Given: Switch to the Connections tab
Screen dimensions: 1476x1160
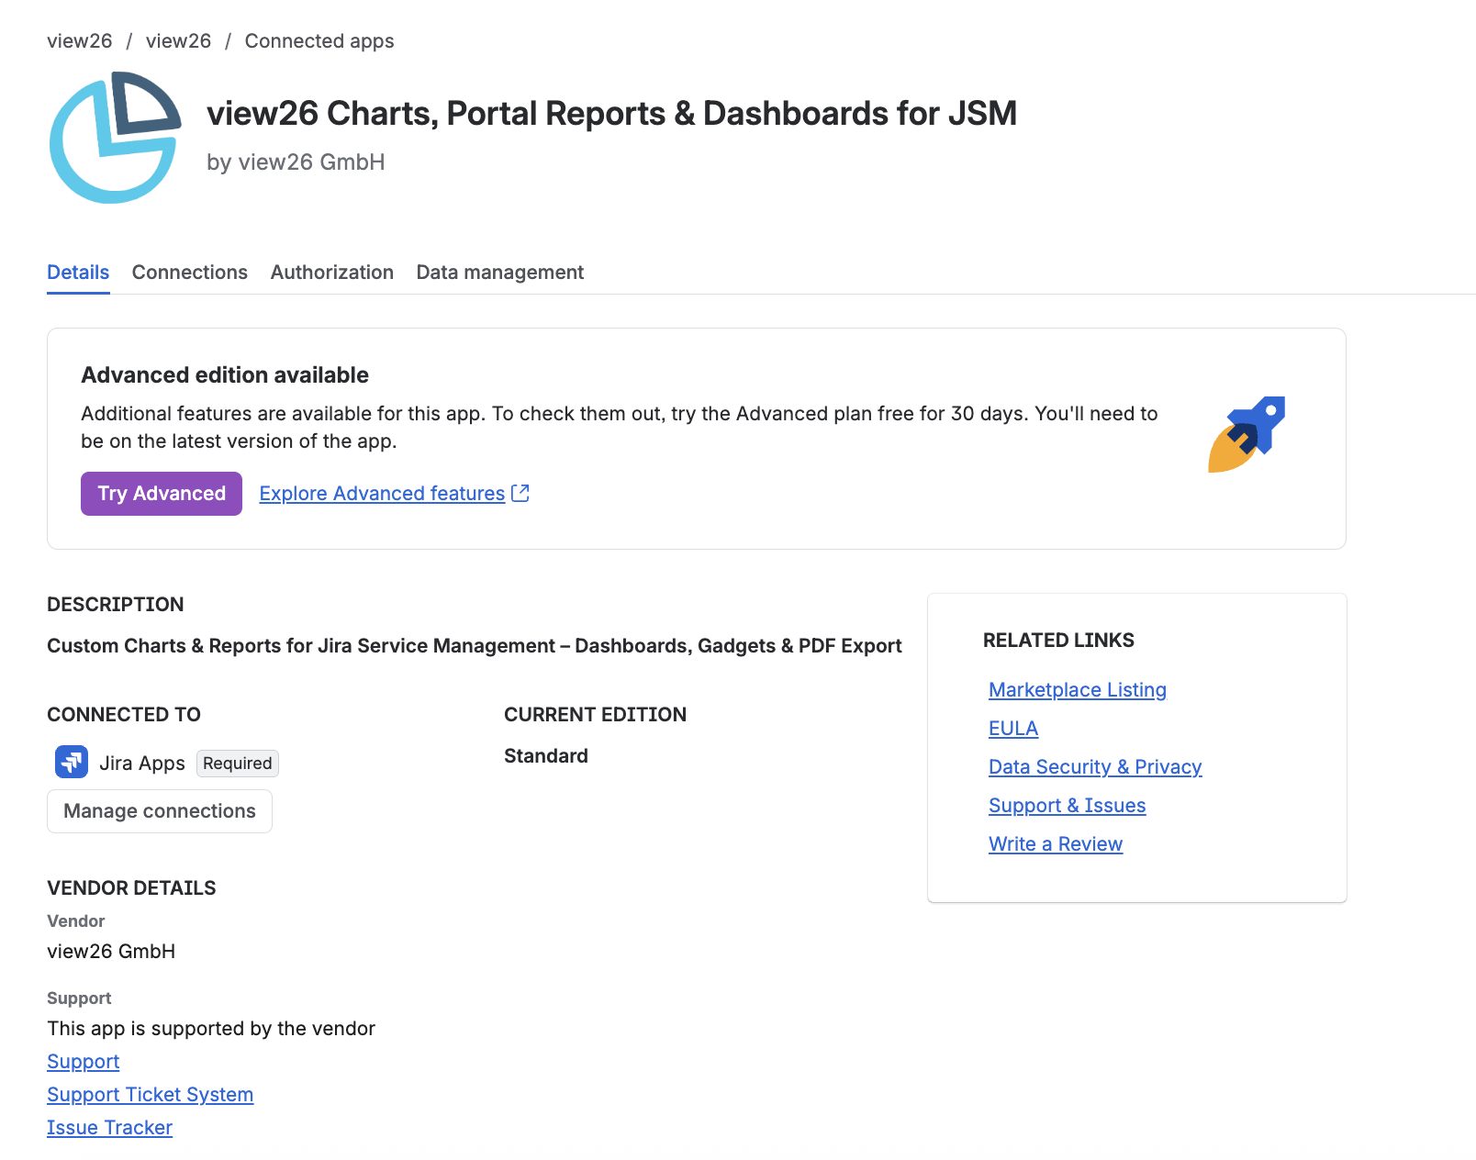Looking at the screenshot, I should click(190, 273).
